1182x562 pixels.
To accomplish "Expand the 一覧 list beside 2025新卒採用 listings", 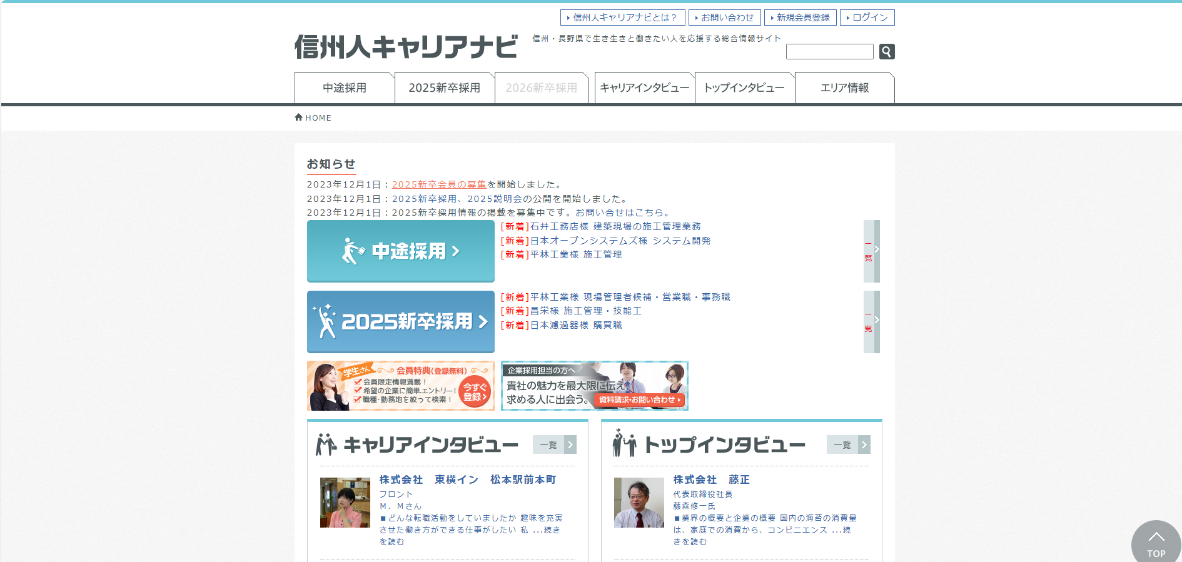I will coord(871,321).
